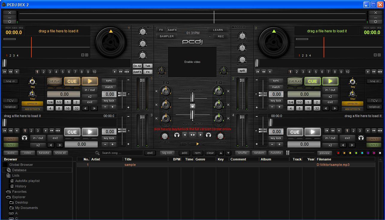Click the green CUE button on deck 2
The image size is (385, 220).
(313, 81)
